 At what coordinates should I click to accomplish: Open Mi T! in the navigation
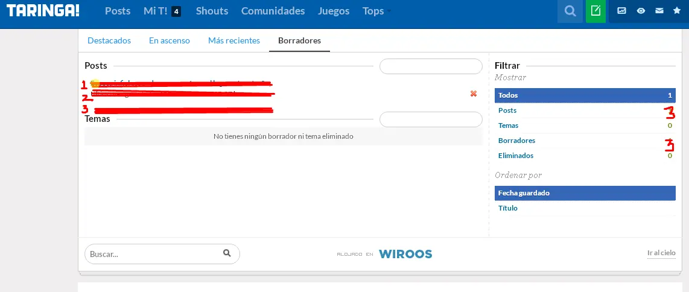(156, 11)
